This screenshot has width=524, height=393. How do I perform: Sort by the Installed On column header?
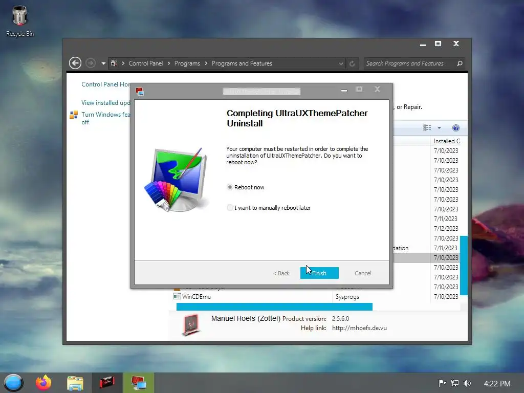click(447, 141)
